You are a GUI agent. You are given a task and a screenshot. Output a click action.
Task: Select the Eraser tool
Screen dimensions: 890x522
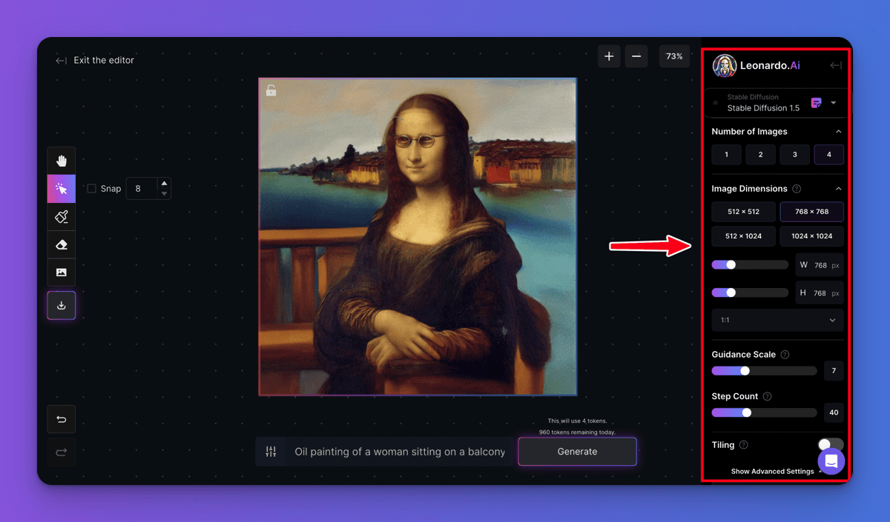(x=61, y=245)
